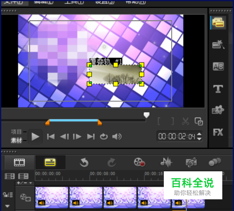Open the 编辑(E) menu

(44, 2)
